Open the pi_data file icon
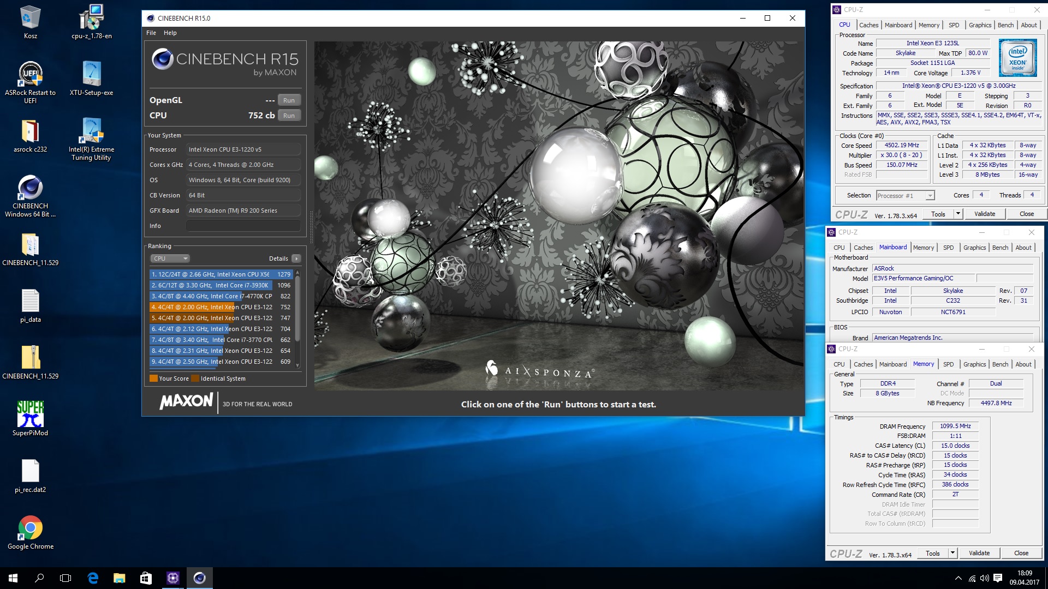1048x589 pixels. pyautogui.click(x=30, y=306)
